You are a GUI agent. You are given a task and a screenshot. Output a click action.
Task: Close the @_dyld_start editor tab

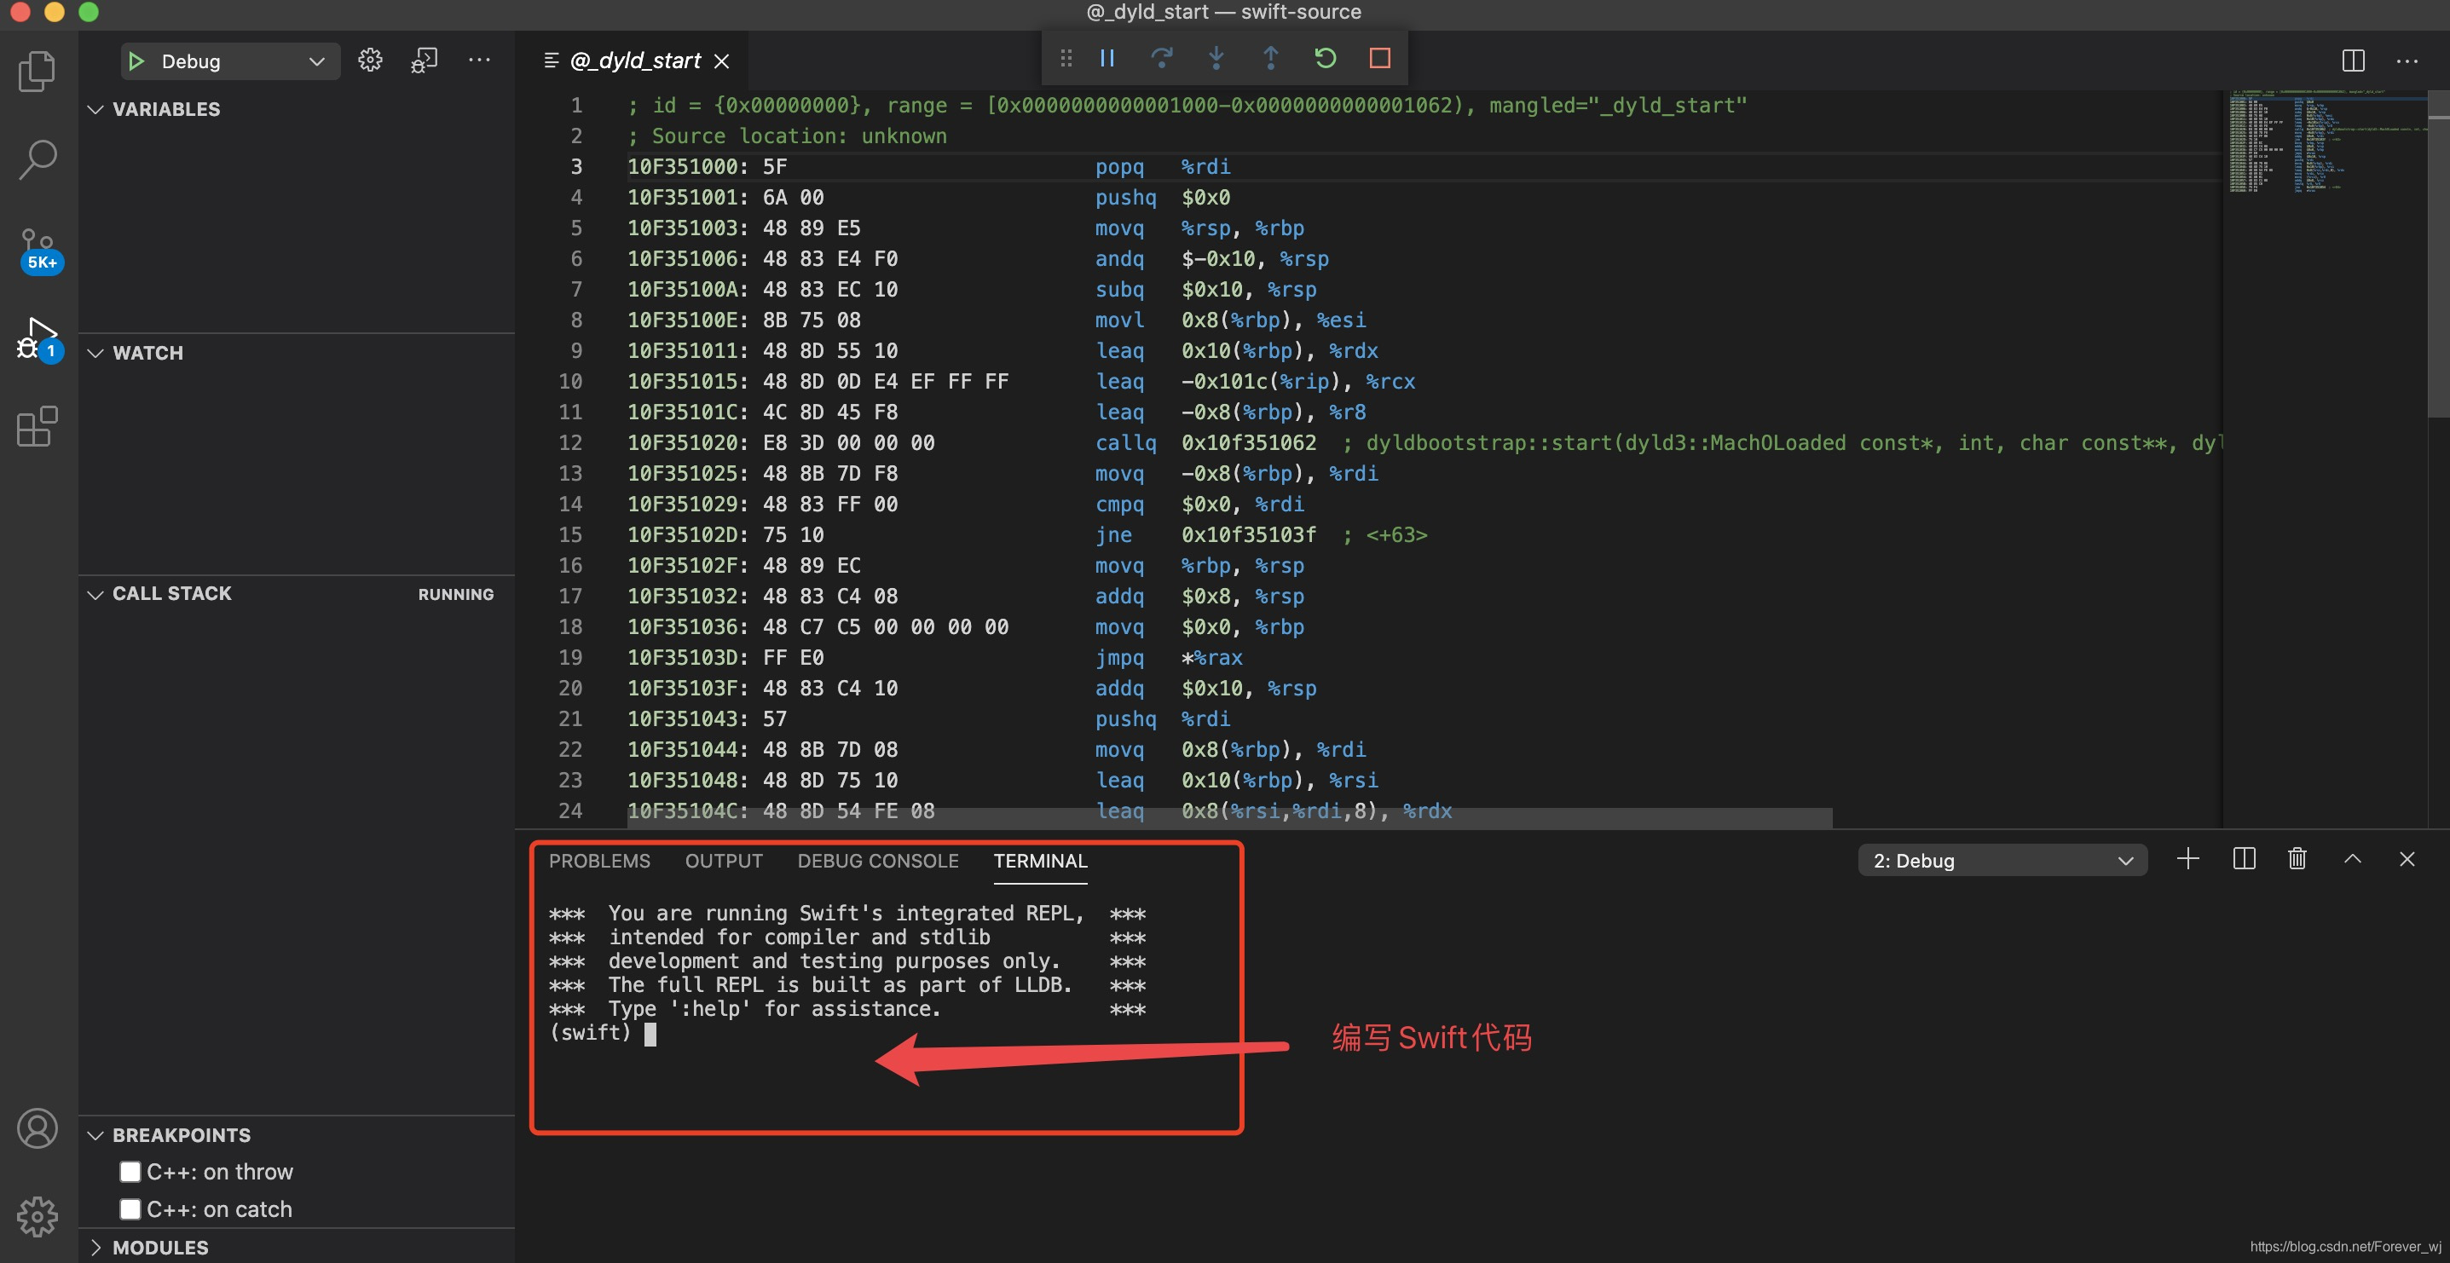coord(722,61)
